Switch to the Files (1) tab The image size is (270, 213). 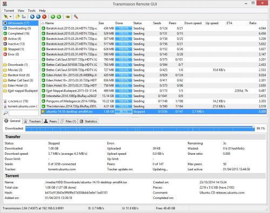[x=68, y=121]
